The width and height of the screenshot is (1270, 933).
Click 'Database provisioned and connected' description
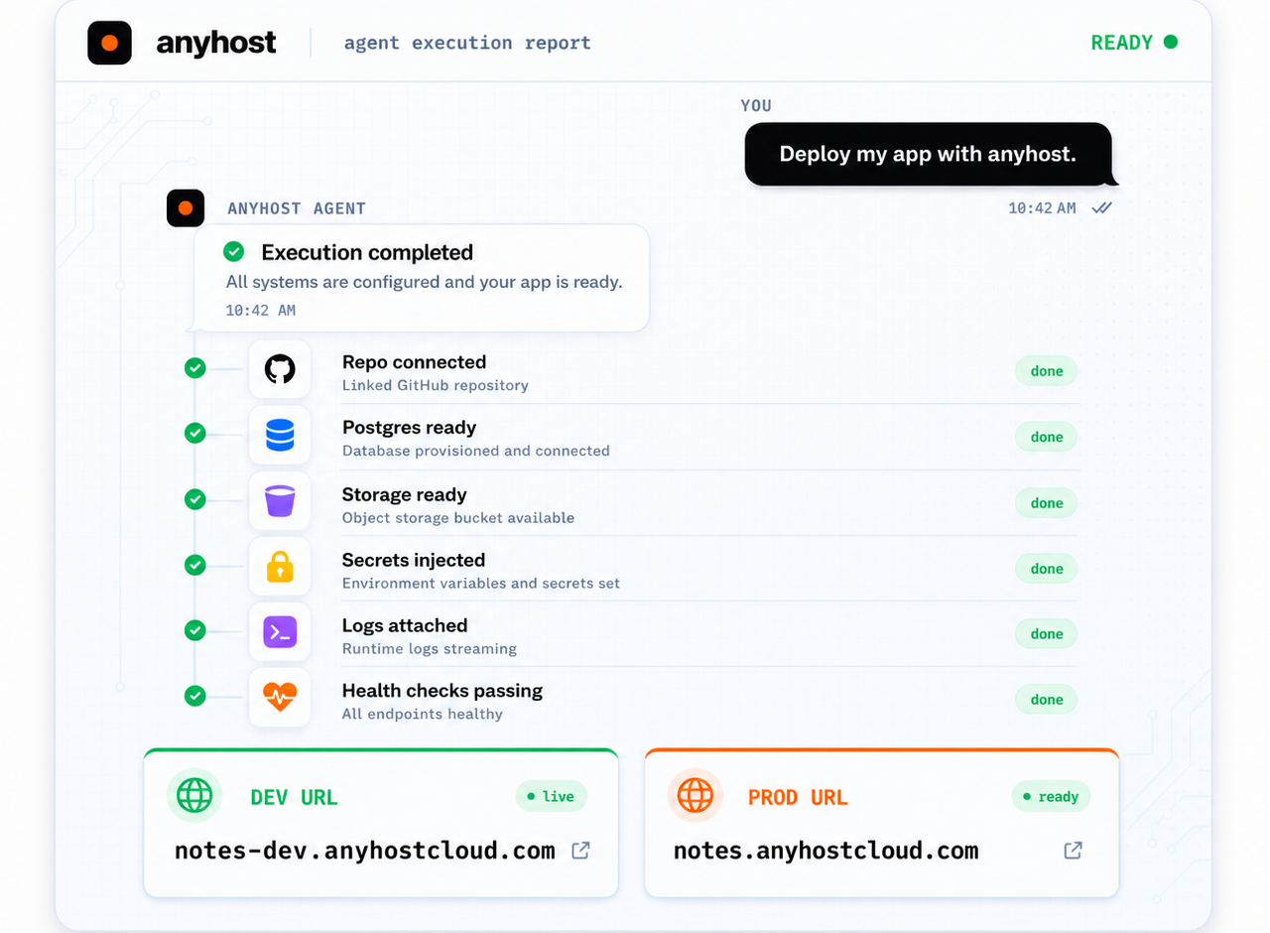click(476, 451)
